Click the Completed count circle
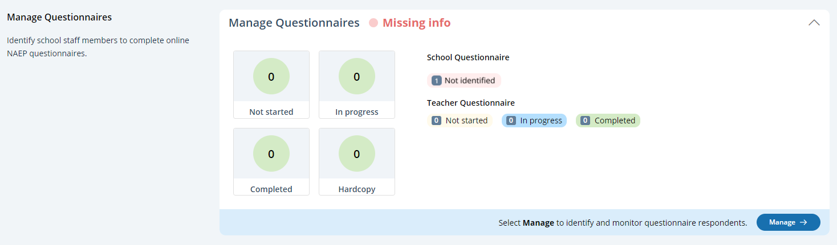This screenshot has width=837, height=245. click(271, 153)
